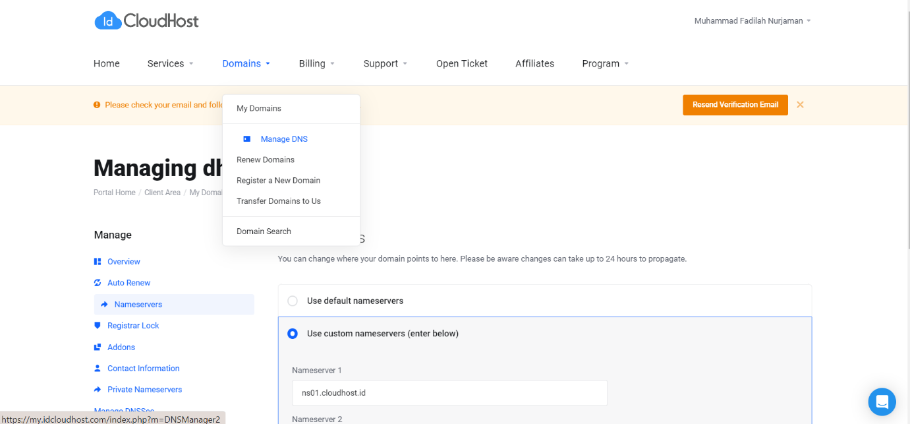Open the Addons sidebar link

click(121, 348)
